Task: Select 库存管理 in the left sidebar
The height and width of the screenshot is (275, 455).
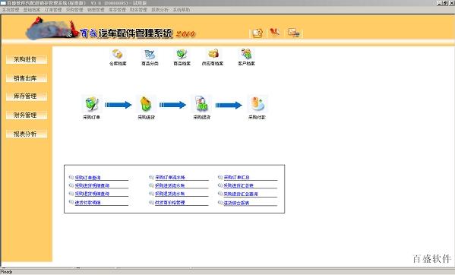Action: tap(26, 96)
